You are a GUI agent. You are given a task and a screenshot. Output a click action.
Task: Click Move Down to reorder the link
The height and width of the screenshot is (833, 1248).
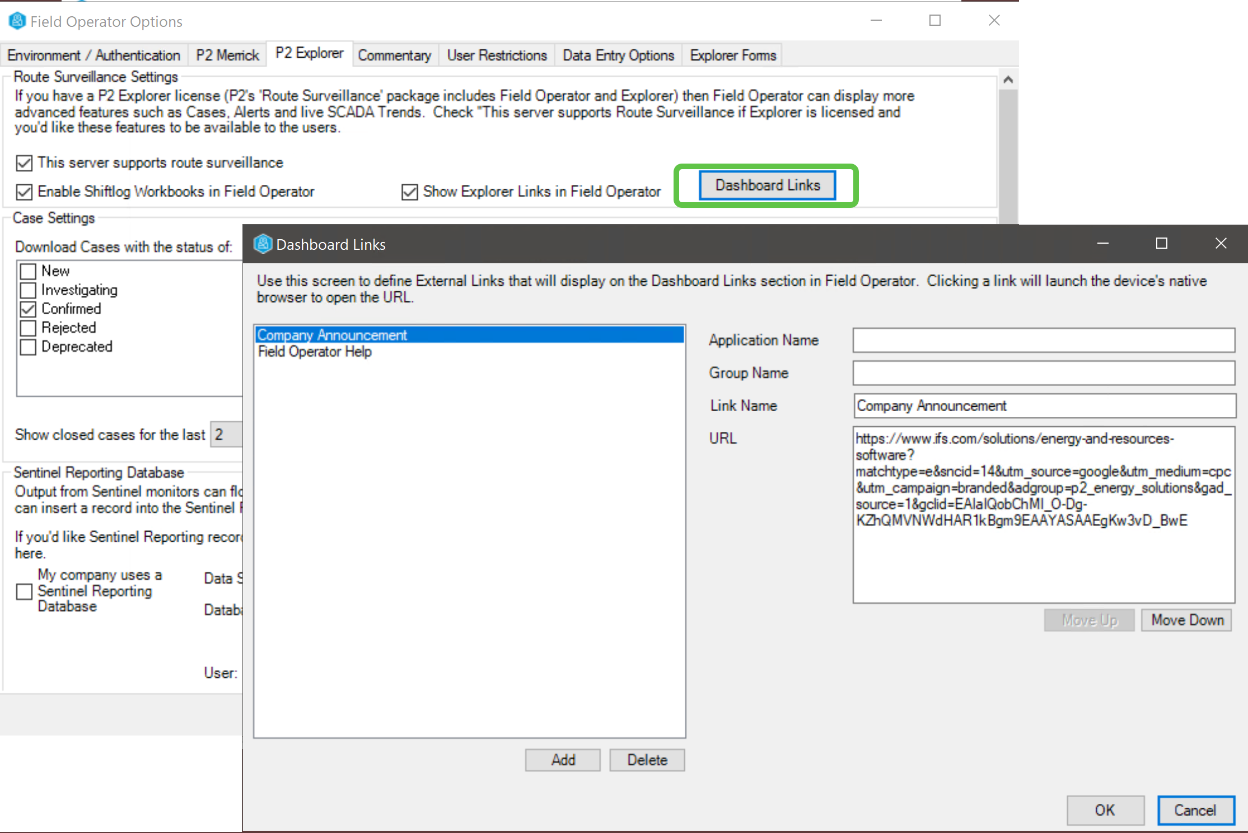pyautogui.click(x=1186, y=620)
